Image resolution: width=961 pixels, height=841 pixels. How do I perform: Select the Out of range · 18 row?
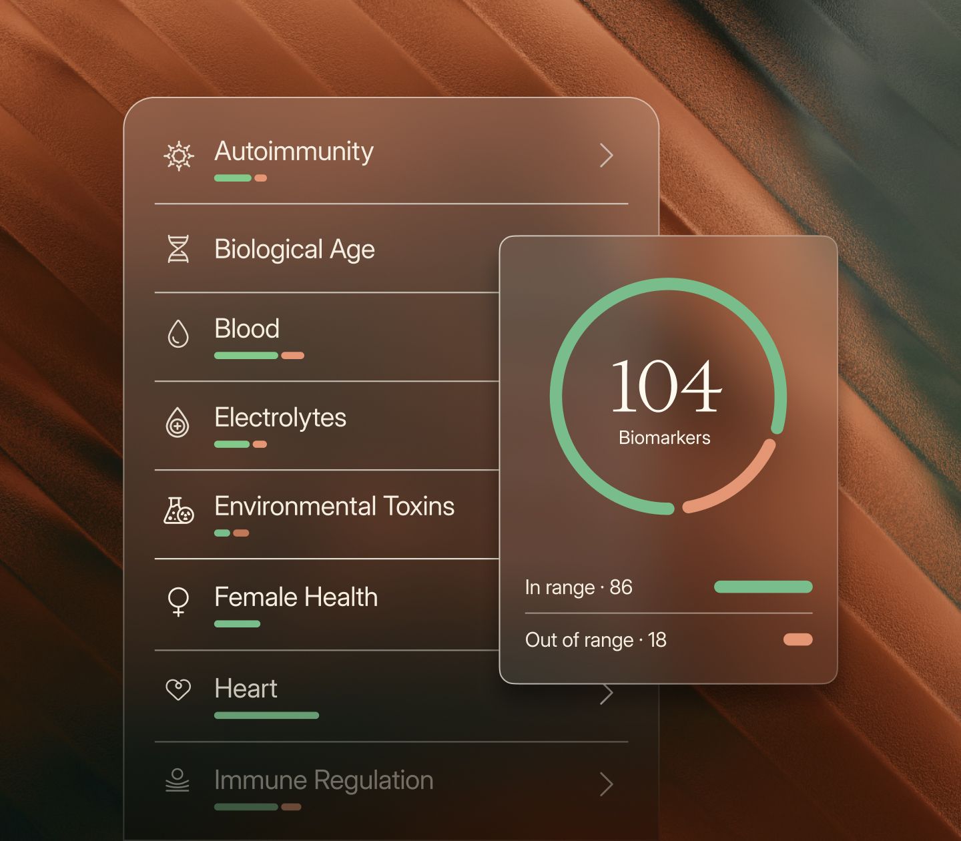(669, 640)
